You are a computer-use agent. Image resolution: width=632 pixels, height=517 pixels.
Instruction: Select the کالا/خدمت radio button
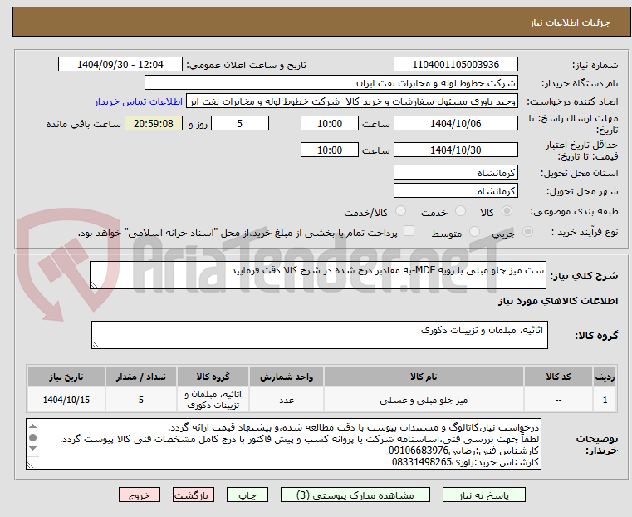400,211
